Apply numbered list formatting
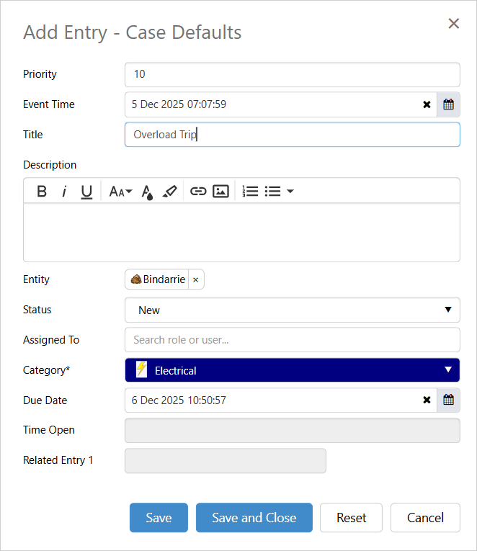Image resolution: width=477 pixels, height=551 pixels. pyautogui.click(x=250, y=191)
